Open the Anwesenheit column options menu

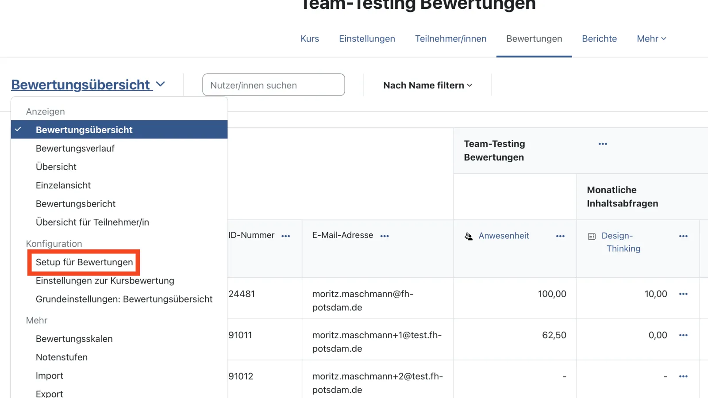pos(559,236)
